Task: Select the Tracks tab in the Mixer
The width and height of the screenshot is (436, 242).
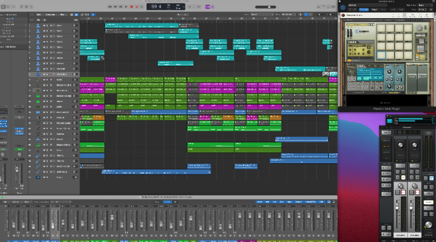Action: click(x=167, y=202)
